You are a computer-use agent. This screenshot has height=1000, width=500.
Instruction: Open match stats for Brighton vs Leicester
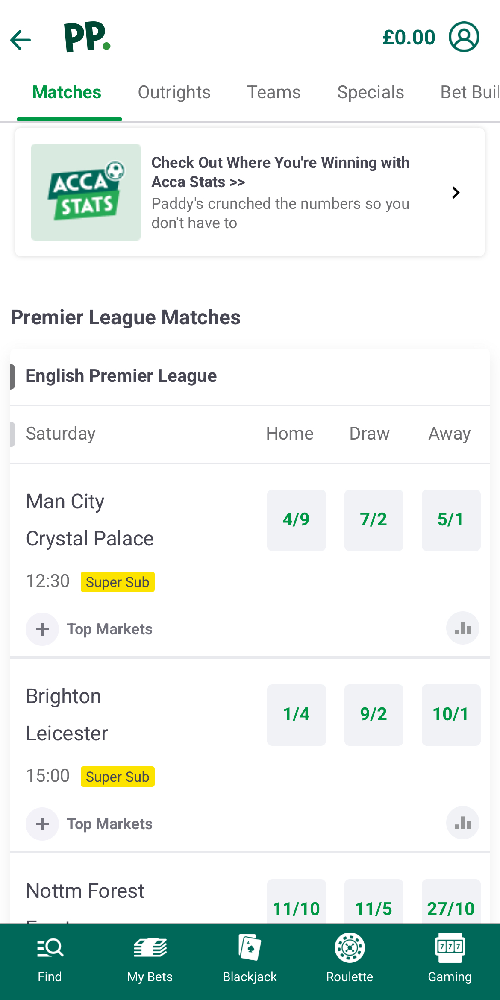pos(463,823)
